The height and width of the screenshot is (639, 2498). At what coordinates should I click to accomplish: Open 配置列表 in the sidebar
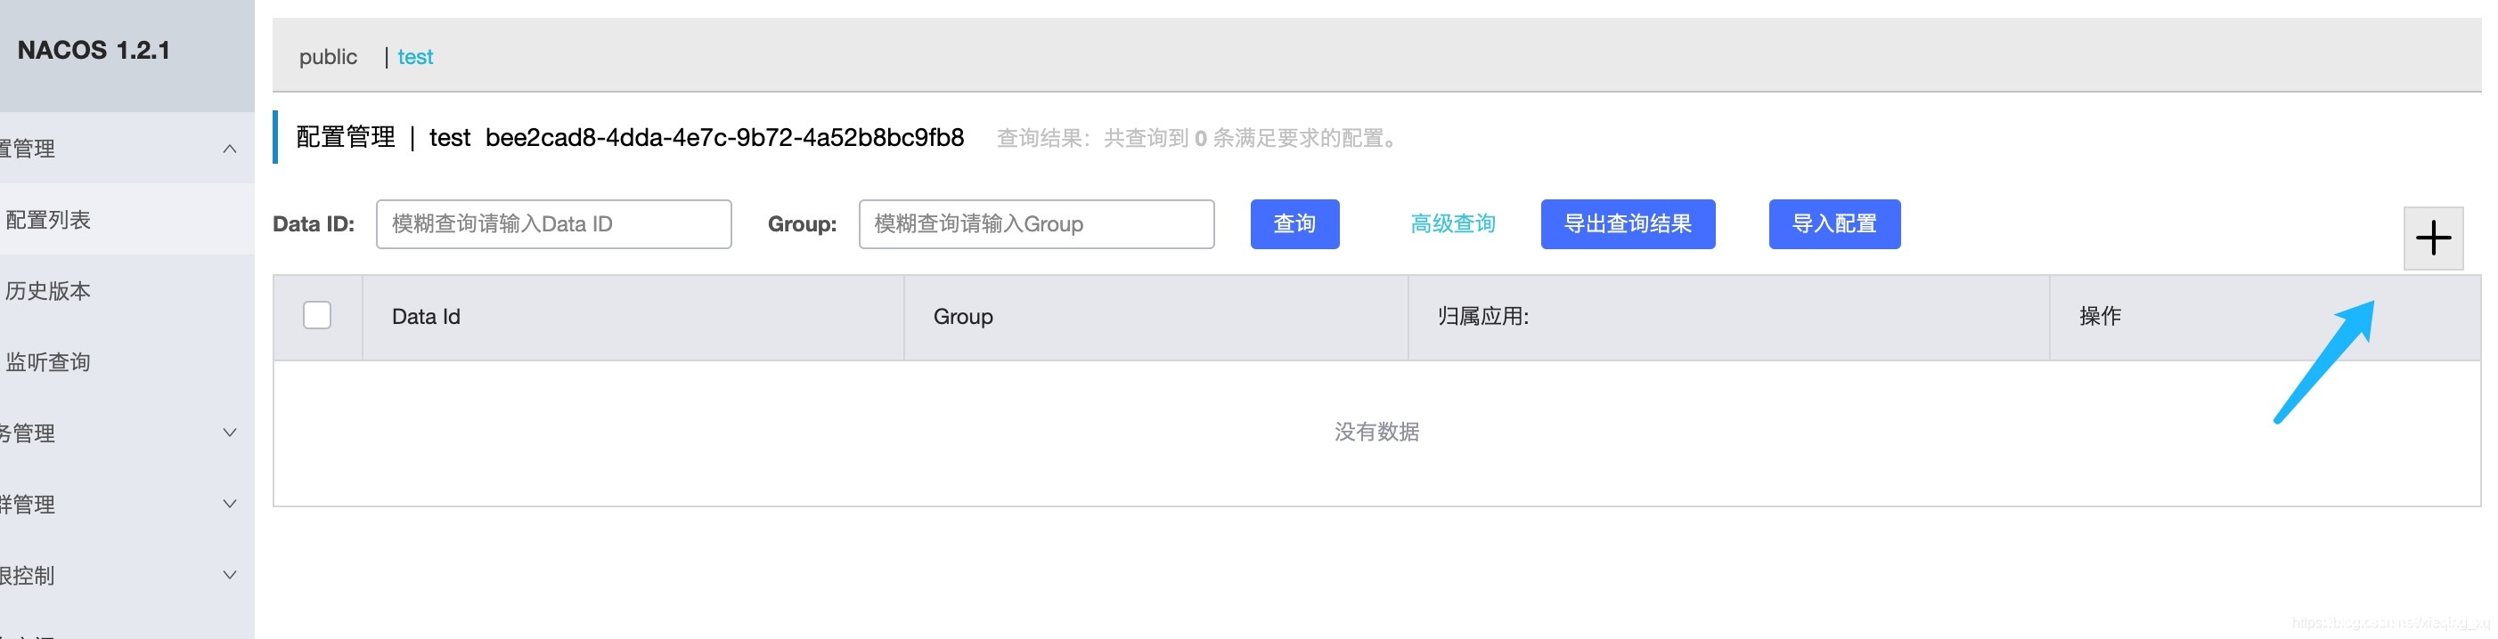point(48,220)
